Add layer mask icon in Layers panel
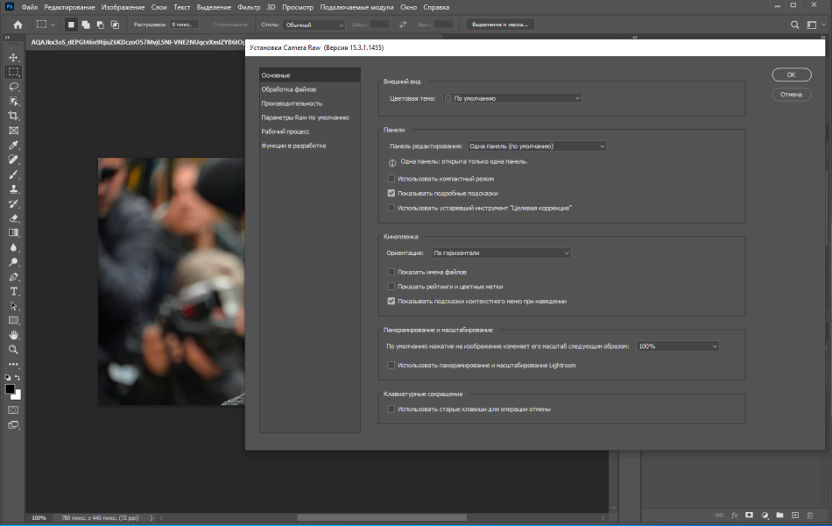The width and height of the screenshot is (832, 526). 749,515
